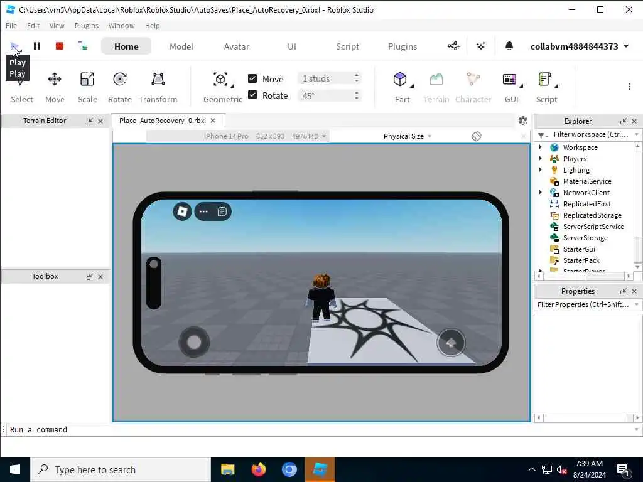Screen dimensions: 643x482
Task: Switch to the Script tab
Action: point(347,46)
